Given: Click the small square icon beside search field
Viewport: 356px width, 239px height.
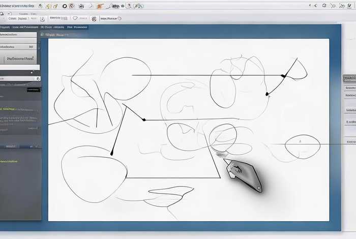Looking at the screenshot, I should [x=38, y=79].
